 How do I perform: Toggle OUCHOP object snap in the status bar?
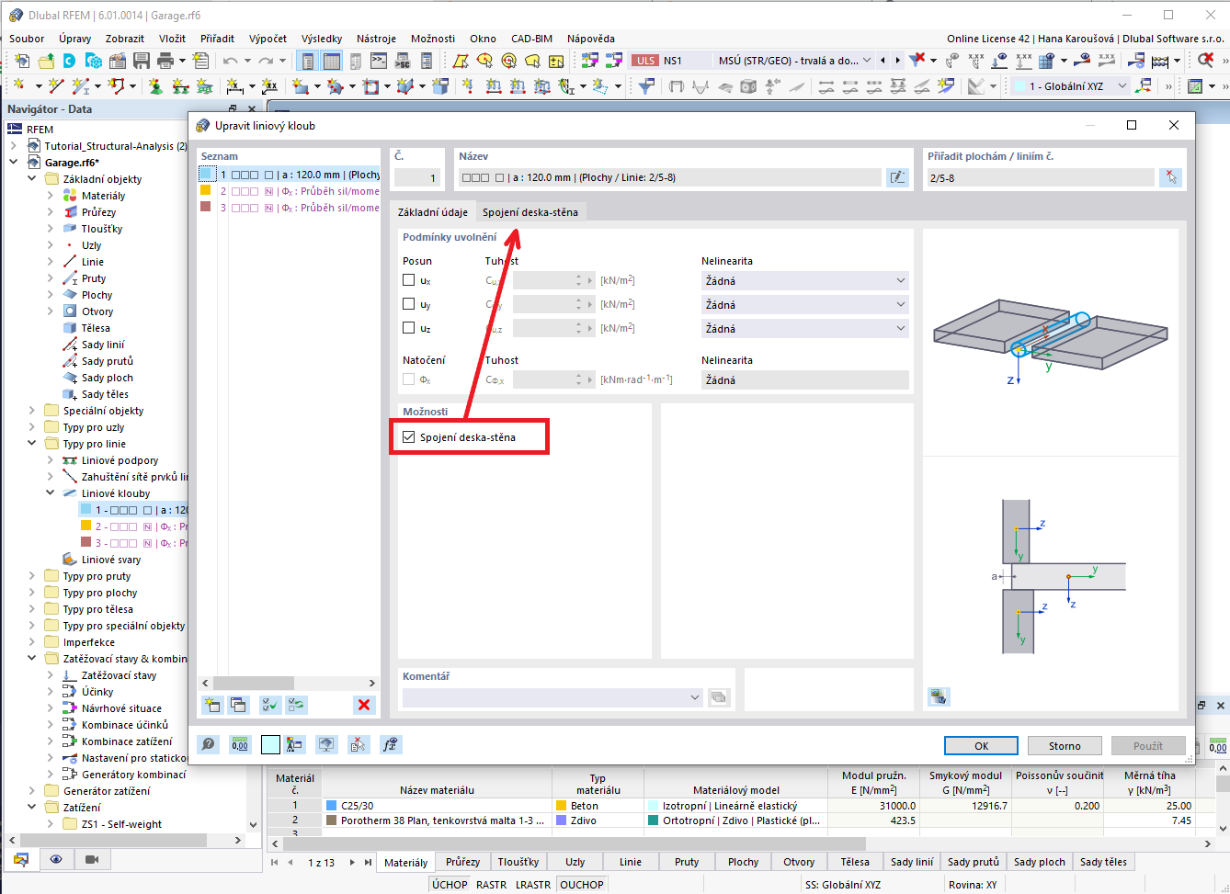pyautogui.click(x=582, y=885)
